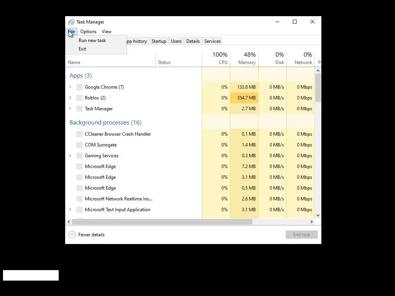Expand the Gaming Services process

click(x=70, y=156)
